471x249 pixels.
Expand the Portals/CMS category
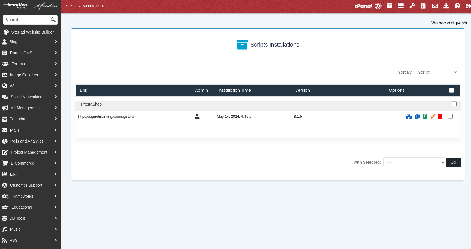click(31, 53)
